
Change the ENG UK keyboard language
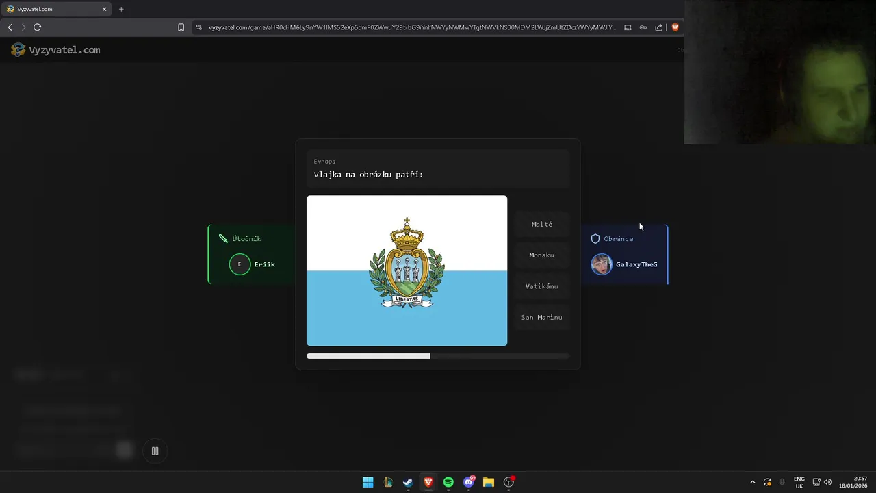(x=799, y=482)
